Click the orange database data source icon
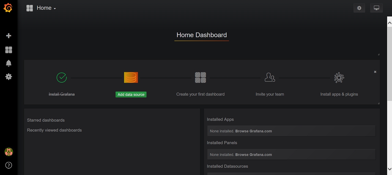392x175 pixels. pyautogui.click(x=131, y=77)
